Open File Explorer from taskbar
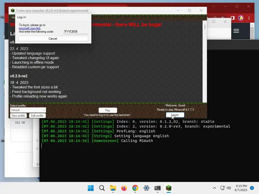This screenshot has width=259, height=194. click(113, 188)
